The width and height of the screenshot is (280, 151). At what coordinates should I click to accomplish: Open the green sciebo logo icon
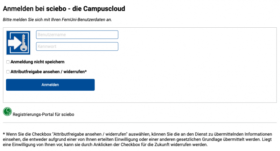7,111
